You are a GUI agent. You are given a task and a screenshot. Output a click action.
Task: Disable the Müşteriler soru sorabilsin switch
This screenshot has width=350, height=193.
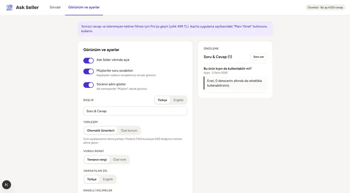tap(88, 71)
